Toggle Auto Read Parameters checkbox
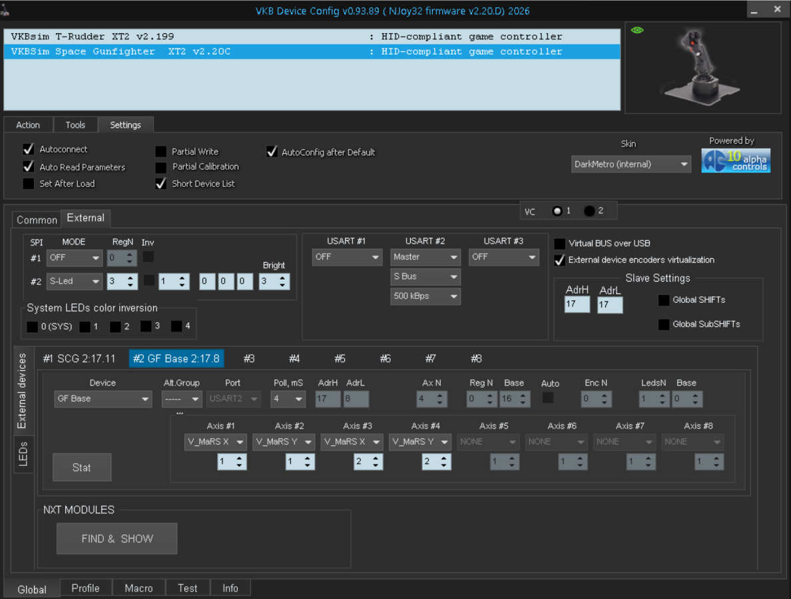This screenshot has width=791, height=599. click(x=29, y=166)
